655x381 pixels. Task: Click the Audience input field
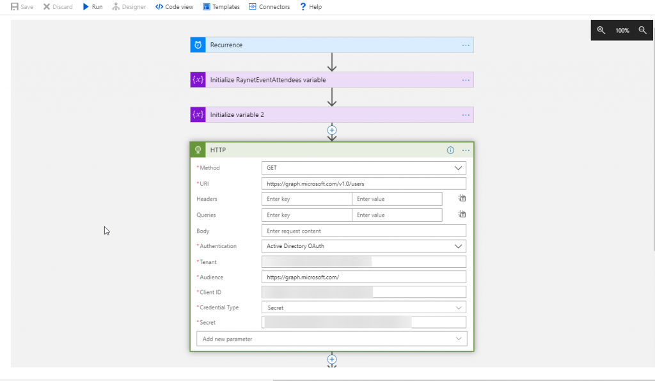(x=364, y=277)
